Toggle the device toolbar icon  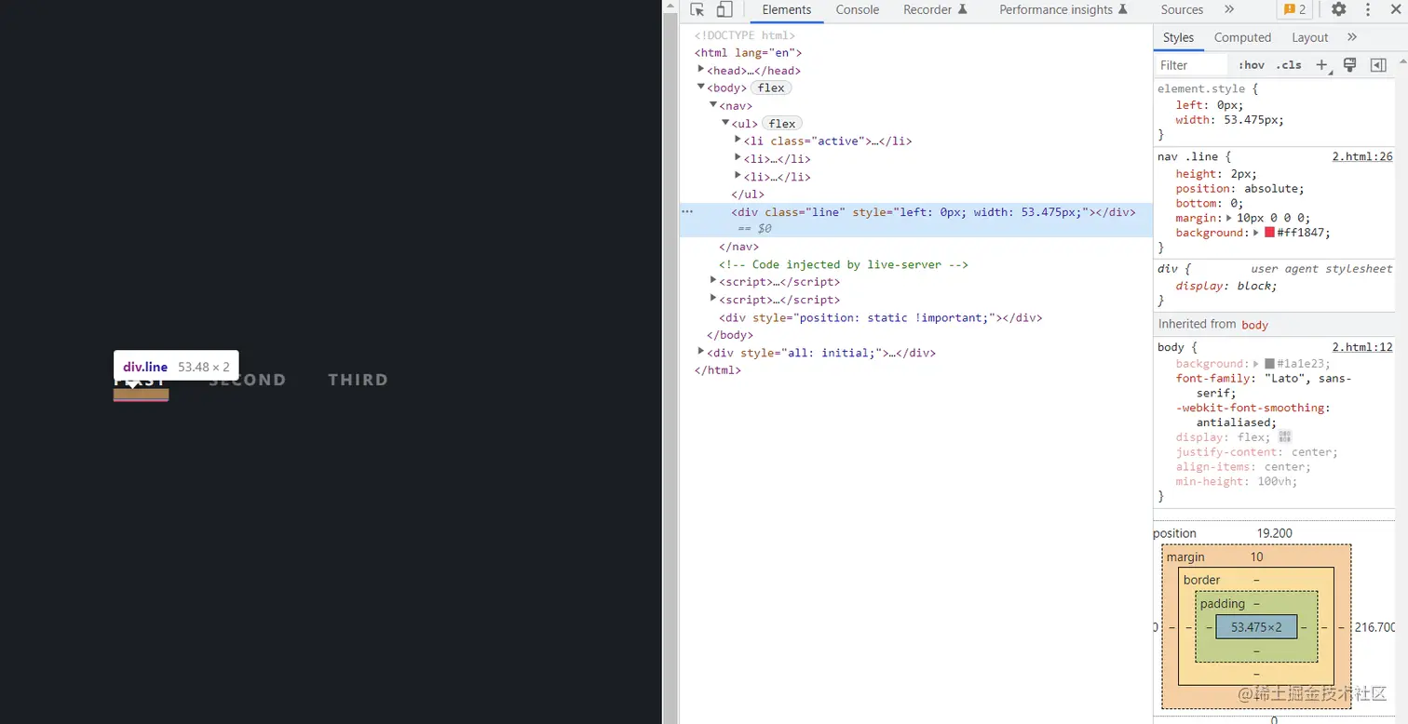724,9
